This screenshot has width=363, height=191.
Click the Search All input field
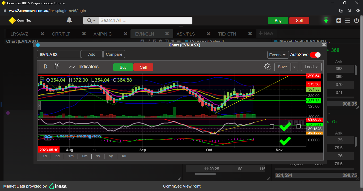[x=145, y=21]
